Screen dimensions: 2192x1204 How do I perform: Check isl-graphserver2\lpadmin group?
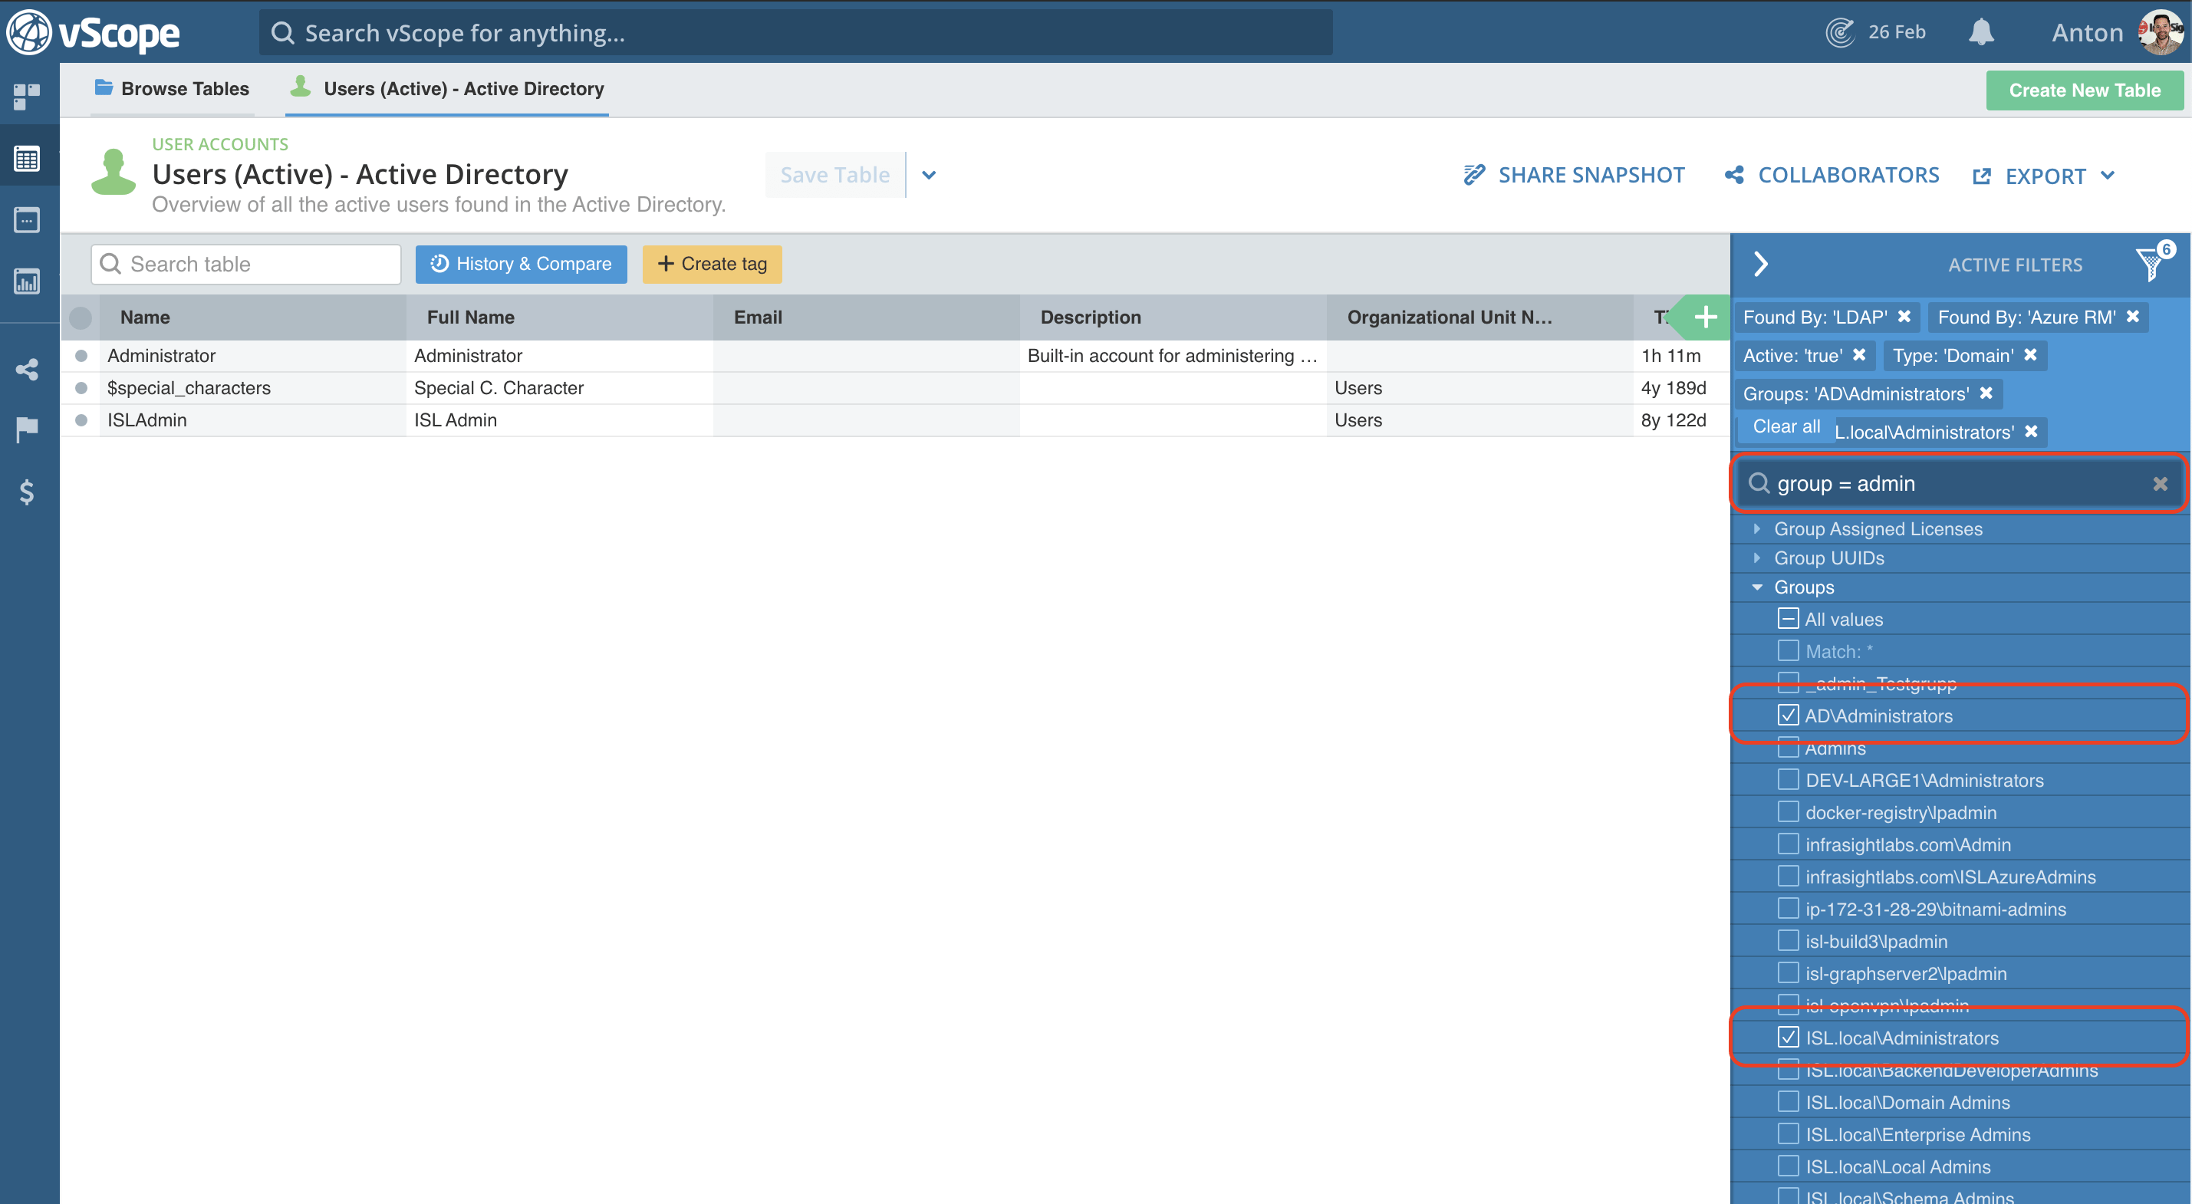coord(1788,972)
